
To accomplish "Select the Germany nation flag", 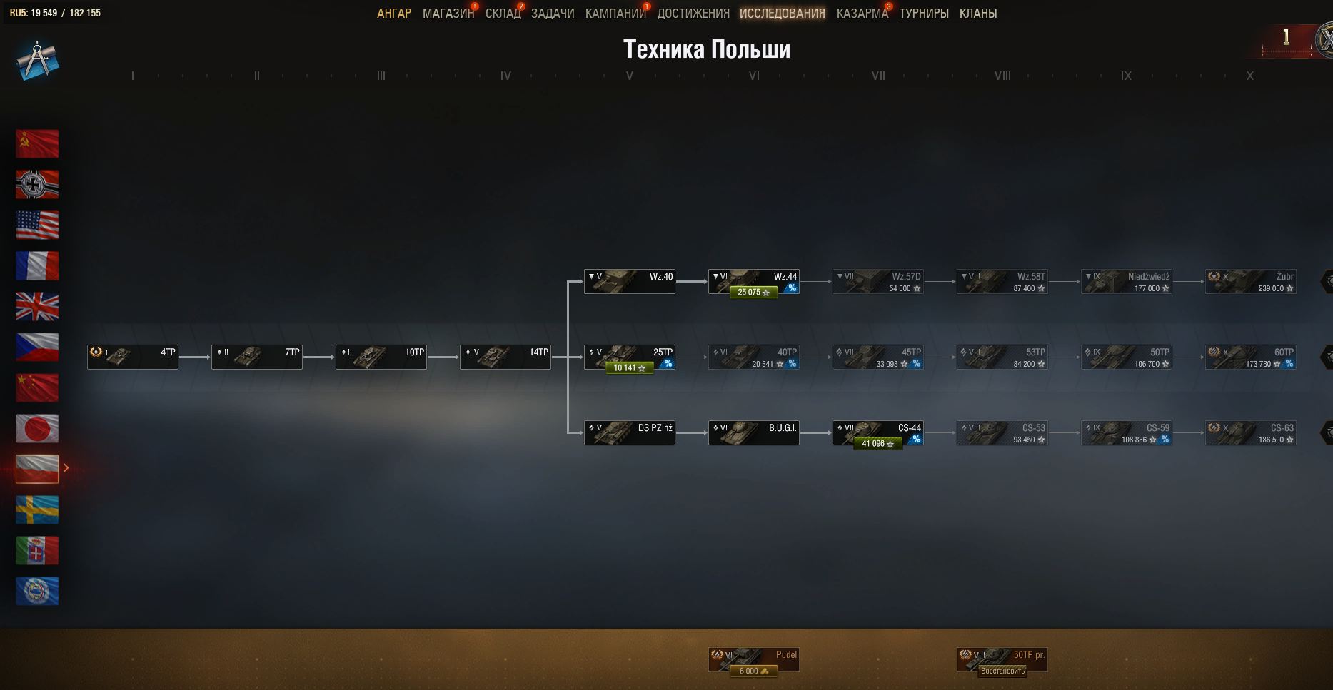I will 37,184.
